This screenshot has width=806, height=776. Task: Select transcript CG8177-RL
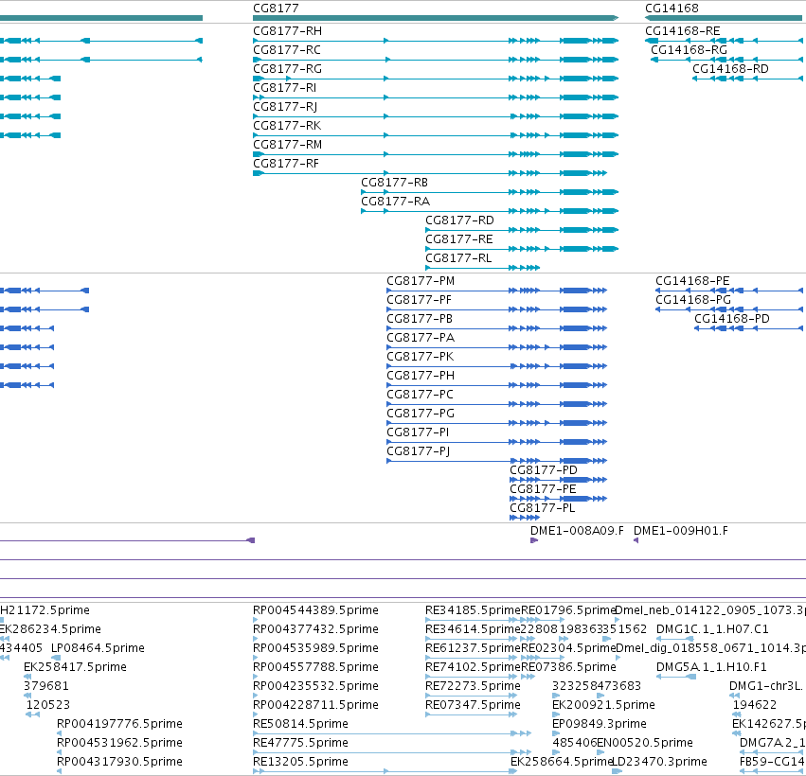(458, 258)
